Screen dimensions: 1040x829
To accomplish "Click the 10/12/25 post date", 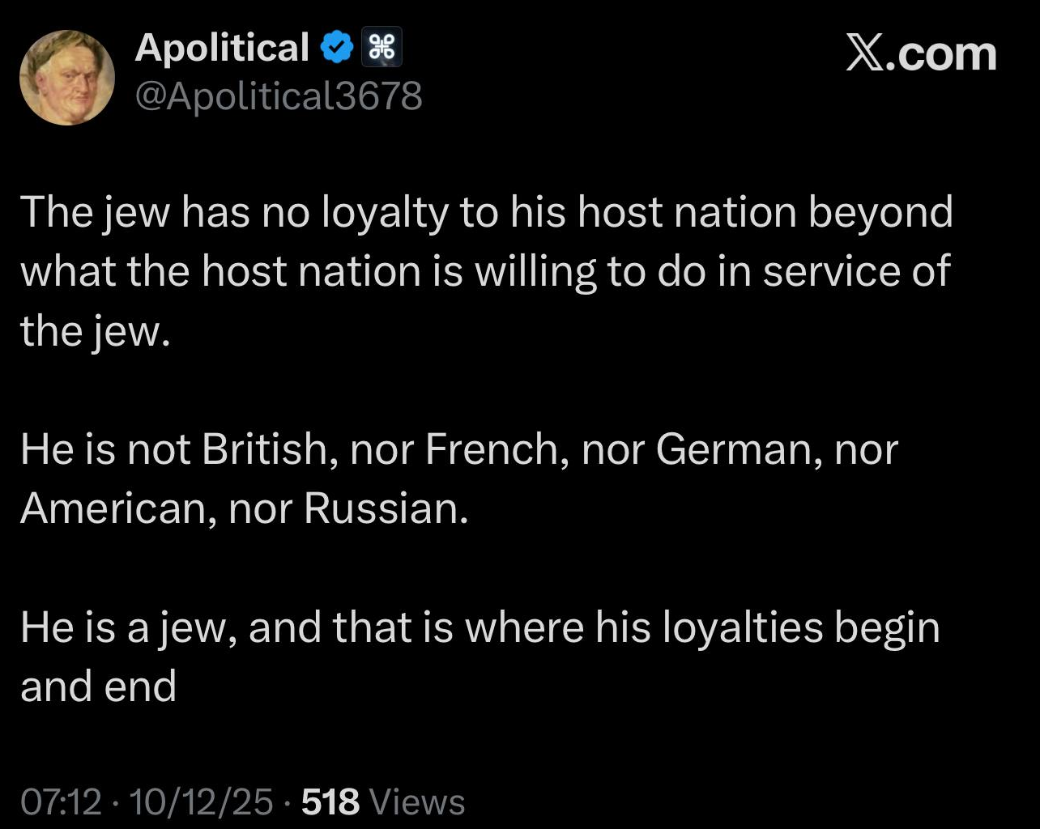I will 201,801.
